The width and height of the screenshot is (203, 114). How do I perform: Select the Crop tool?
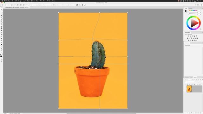pyautogui.click(x=2, y=18)
